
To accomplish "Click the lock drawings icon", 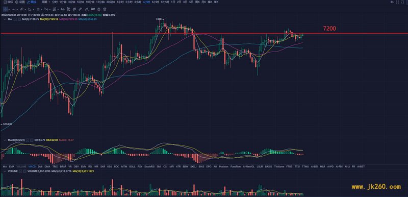I will [x=99, y=9].
